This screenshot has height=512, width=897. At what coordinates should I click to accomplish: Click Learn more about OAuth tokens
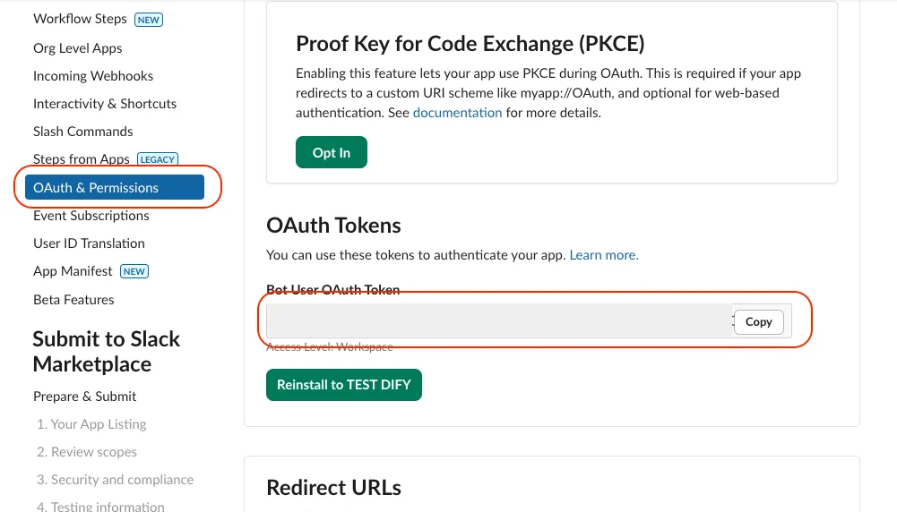604,255
